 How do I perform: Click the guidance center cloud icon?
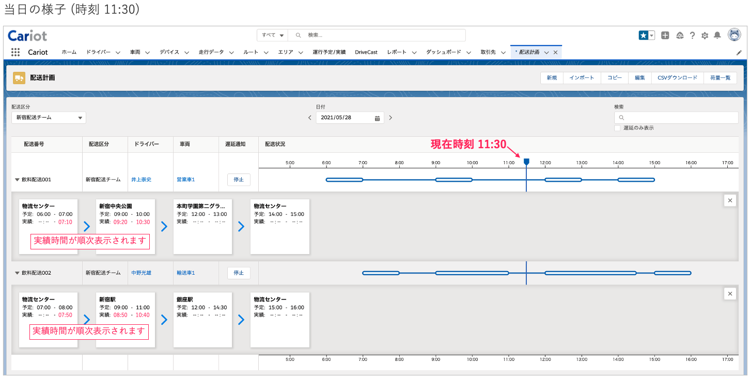coord(680,35)
